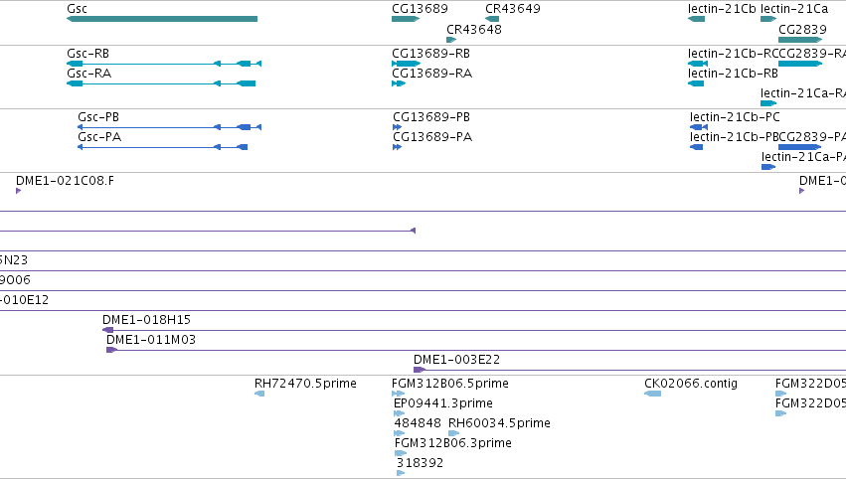Click the CG2839 gene label

(x=803, y=30)
